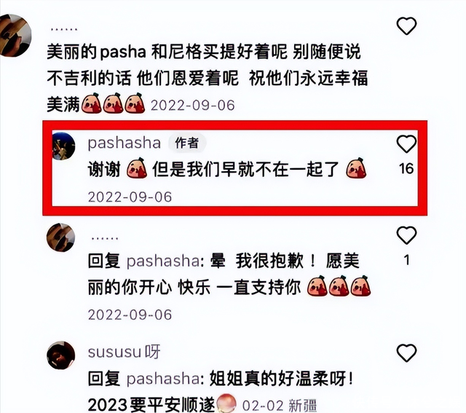Tap the 谢谢 但是我们早就不在一起了 comment text
The width and height of the screenshot is (466, 413).
coord(227,170)
